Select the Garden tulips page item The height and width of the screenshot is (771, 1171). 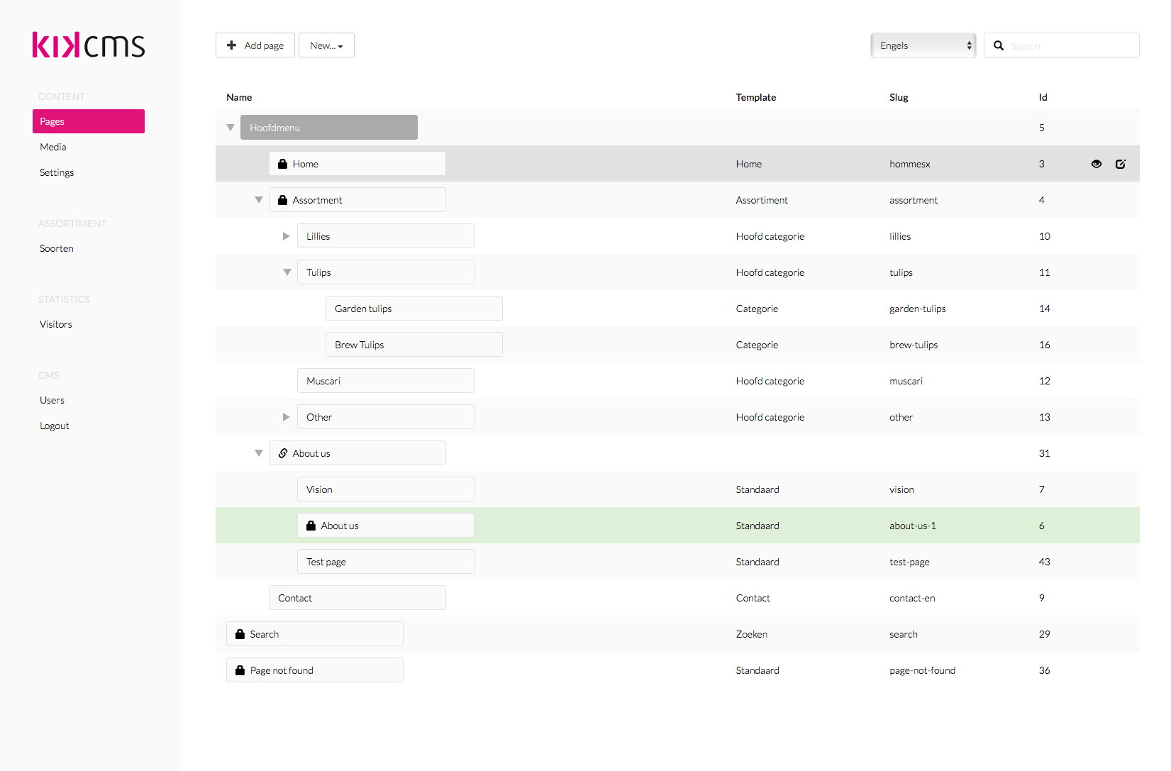(414, 309)
